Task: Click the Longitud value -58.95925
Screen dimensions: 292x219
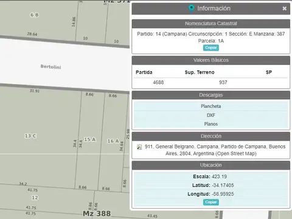Action: tap(223, 194)
